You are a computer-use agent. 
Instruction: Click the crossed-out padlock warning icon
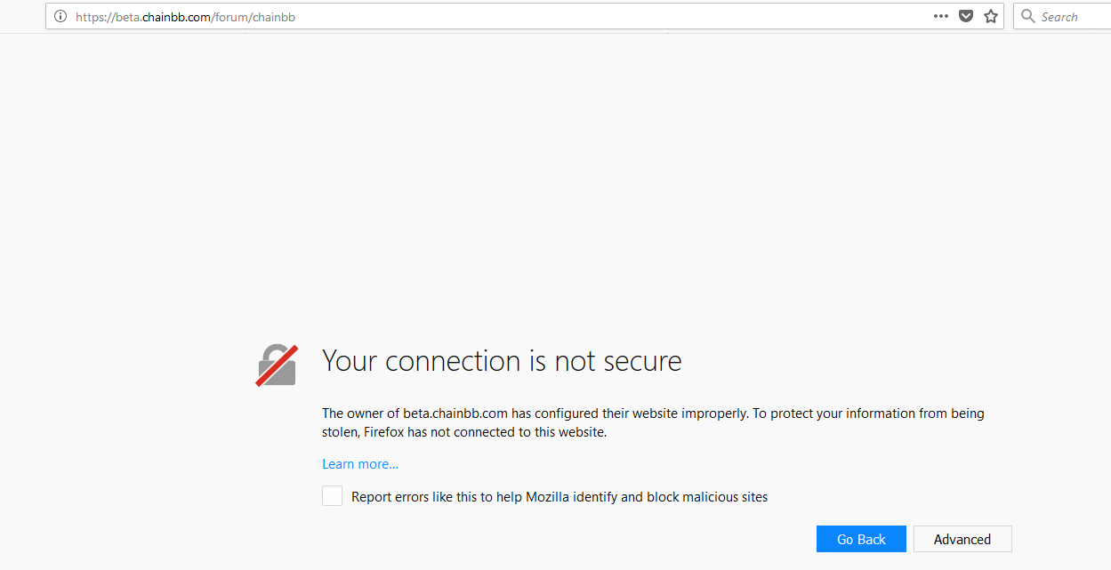(x=277, y=365)
